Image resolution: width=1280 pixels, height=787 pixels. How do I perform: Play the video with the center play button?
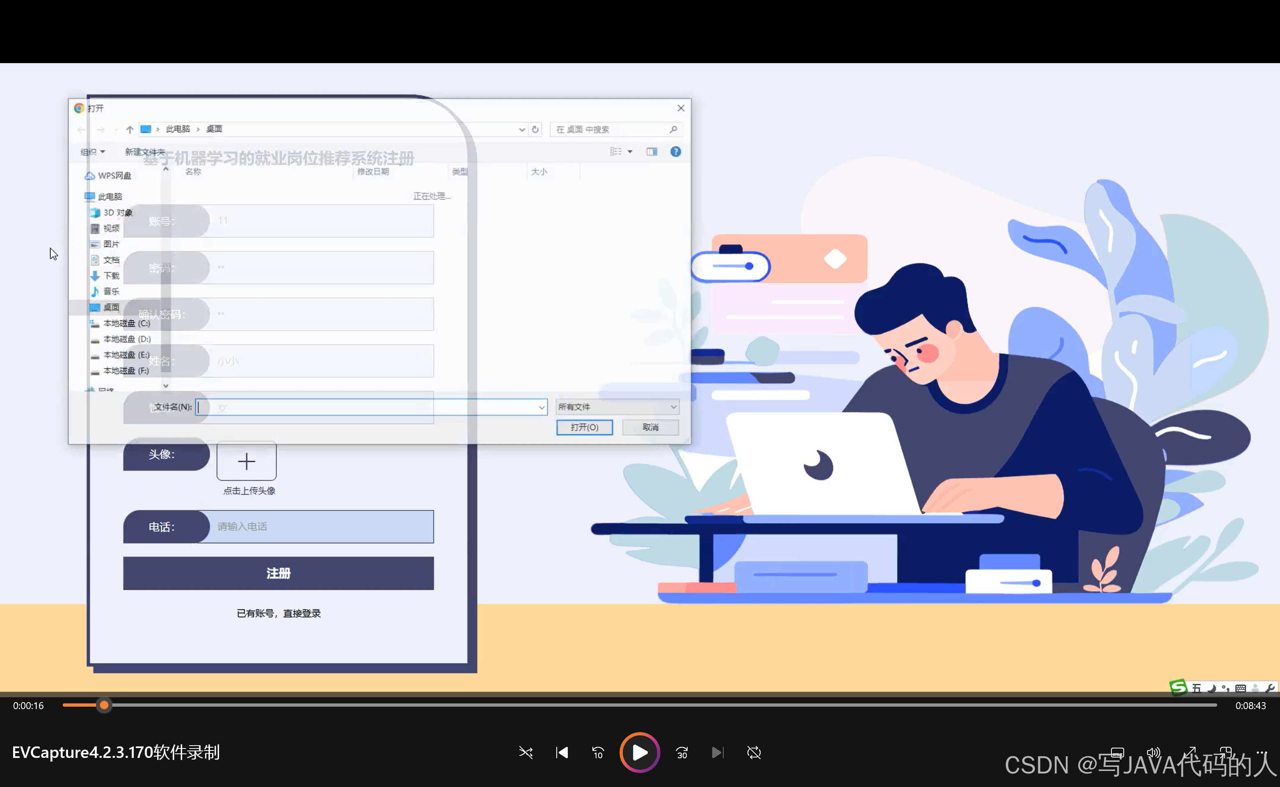click(640, 752)
